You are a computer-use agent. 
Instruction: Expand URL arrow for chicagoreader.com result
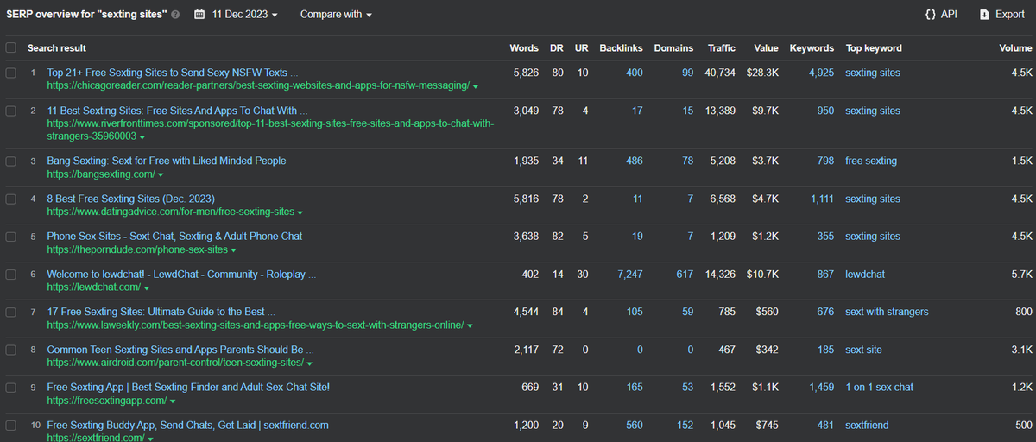click(x=476, y=86)
